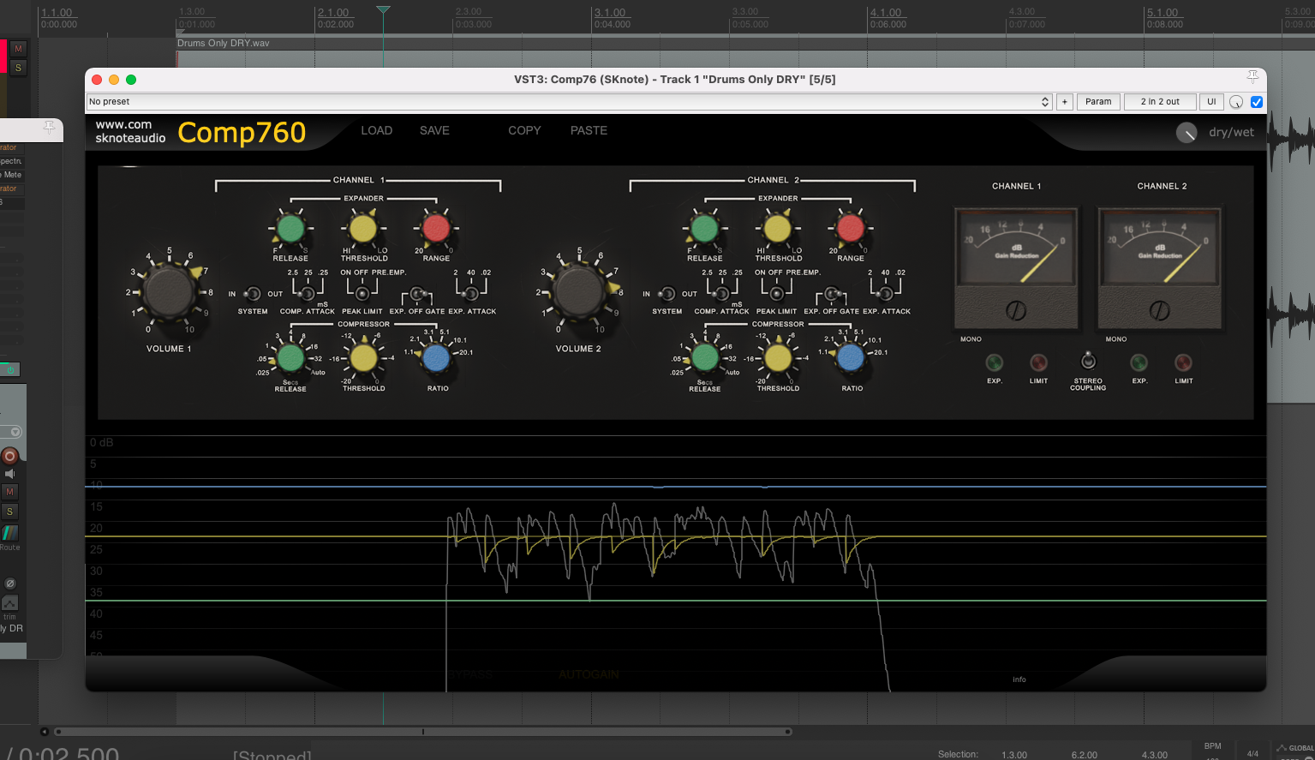The height and width of the screenshot is (760, 1315).
Task: Open the Param menu button
Action: click(1098, 102)
